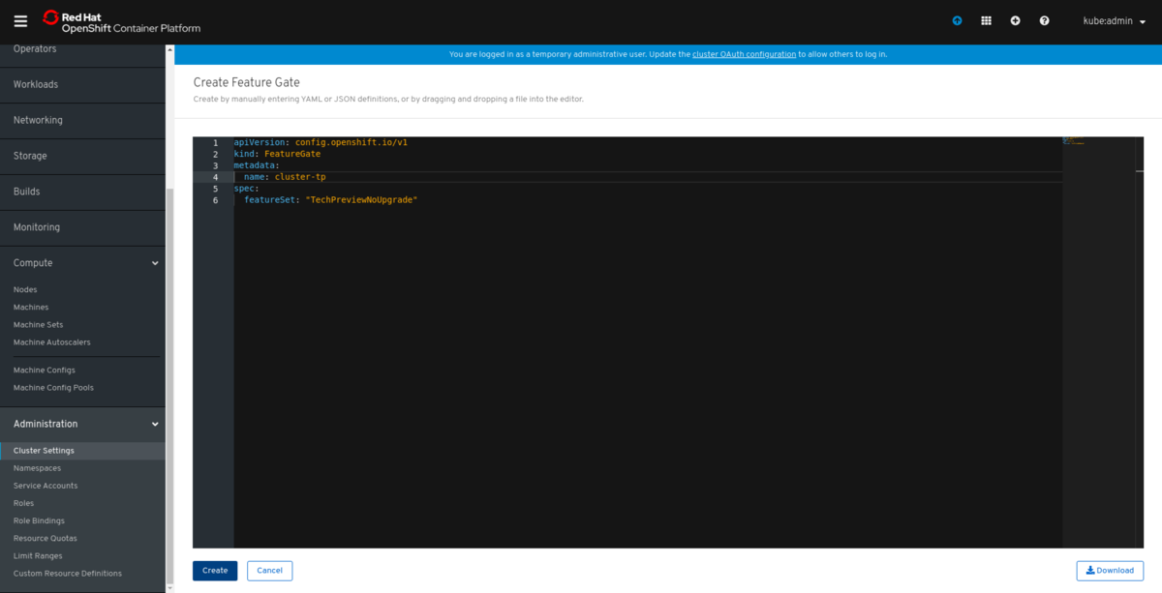Click the featureSet TechPreviewNoUpgrade line
Viewport: 1162px width, 593px height.
point(330,200)
